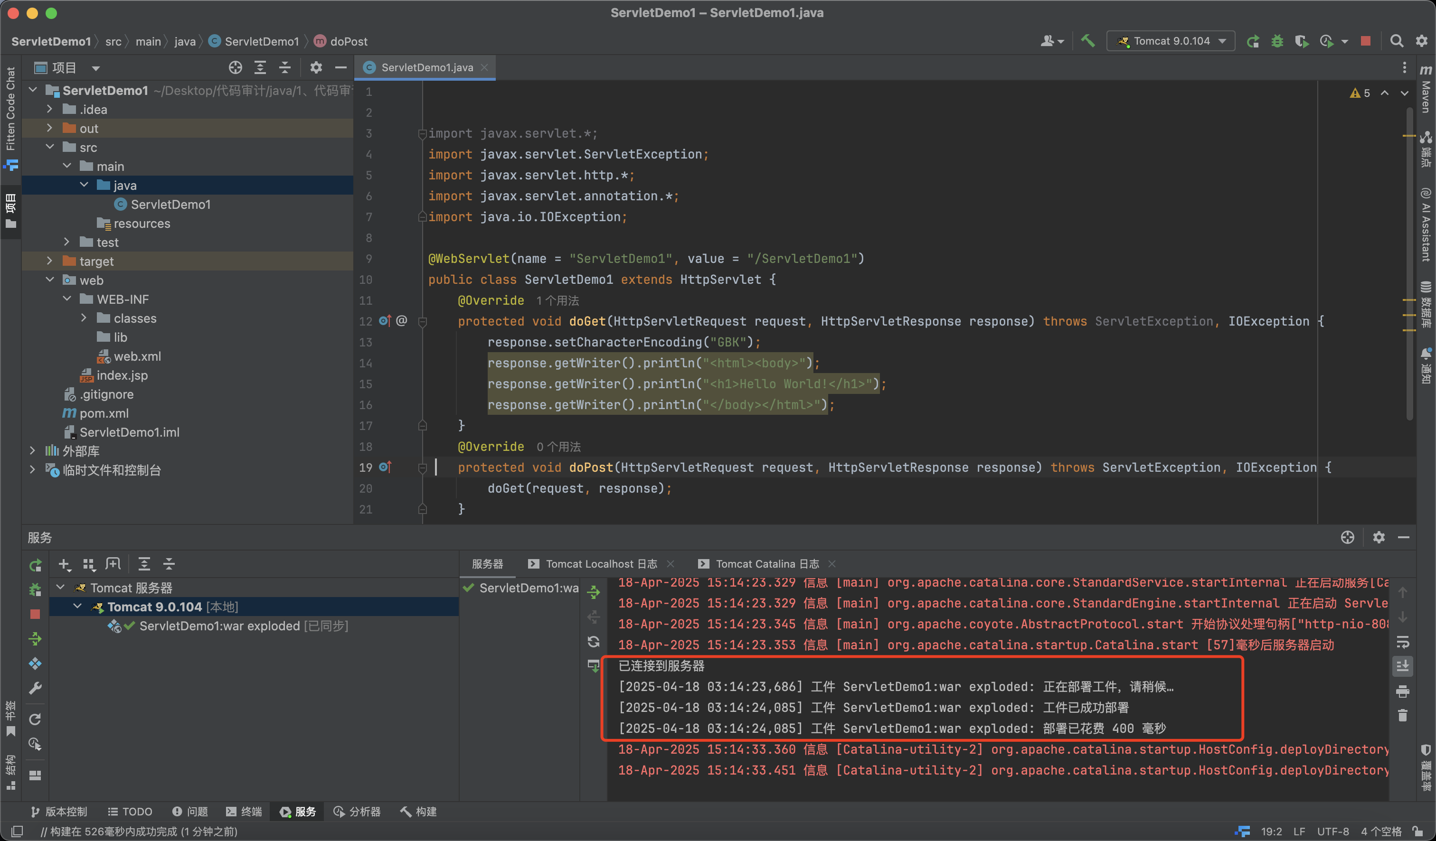Open the Tomcat 9.0.104 run configuration dropdown

tap(1171, 41)
